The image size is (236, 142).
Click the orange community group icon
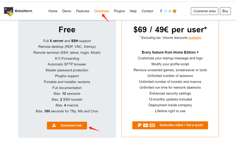[x=175, y=11]
